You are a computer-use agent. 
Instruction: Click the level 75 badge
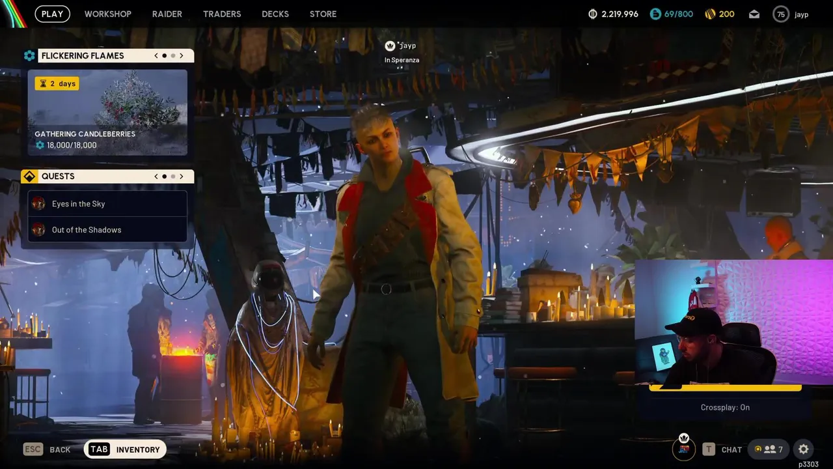click(781, 14)
